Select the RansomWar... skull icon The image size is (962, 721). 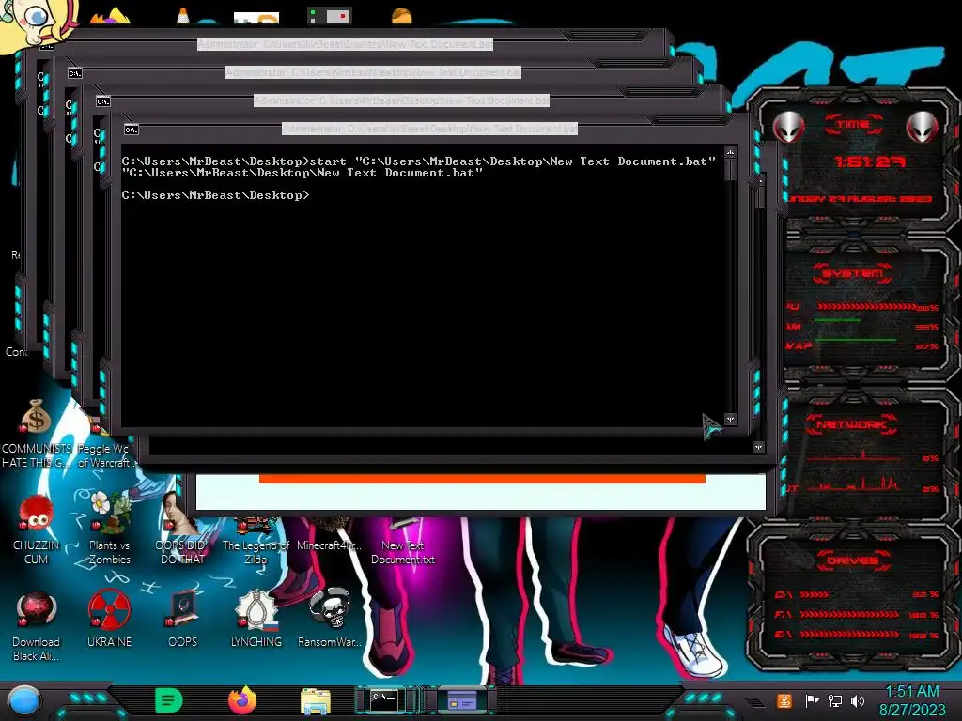(x=329, y=620)
